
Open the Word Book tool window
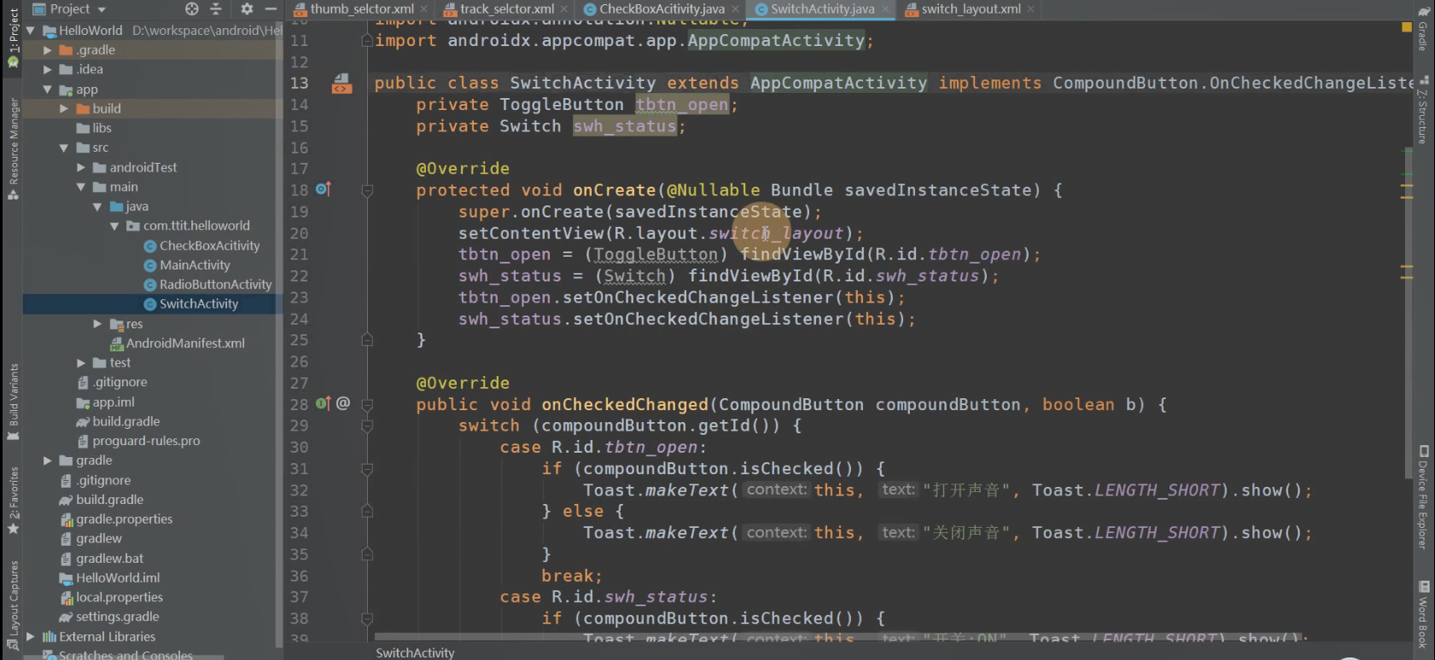point(1423,615)
